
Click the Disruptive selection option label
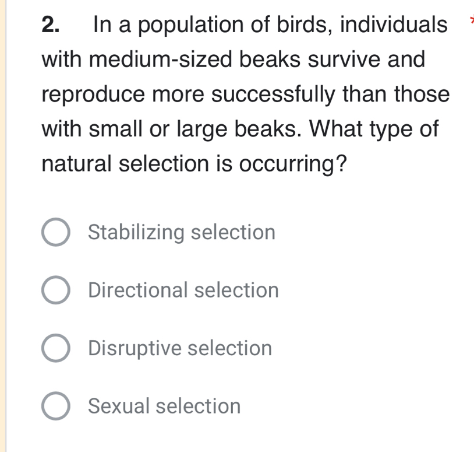tap(179, 348)
